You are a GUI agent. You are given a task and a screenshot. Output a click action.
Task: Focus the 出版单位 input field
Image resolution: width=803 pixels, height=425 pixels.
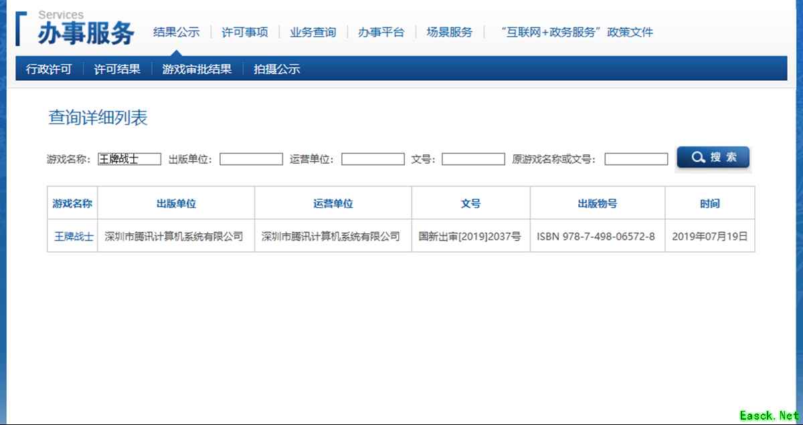pyautogui.click(x=251, y=159)
